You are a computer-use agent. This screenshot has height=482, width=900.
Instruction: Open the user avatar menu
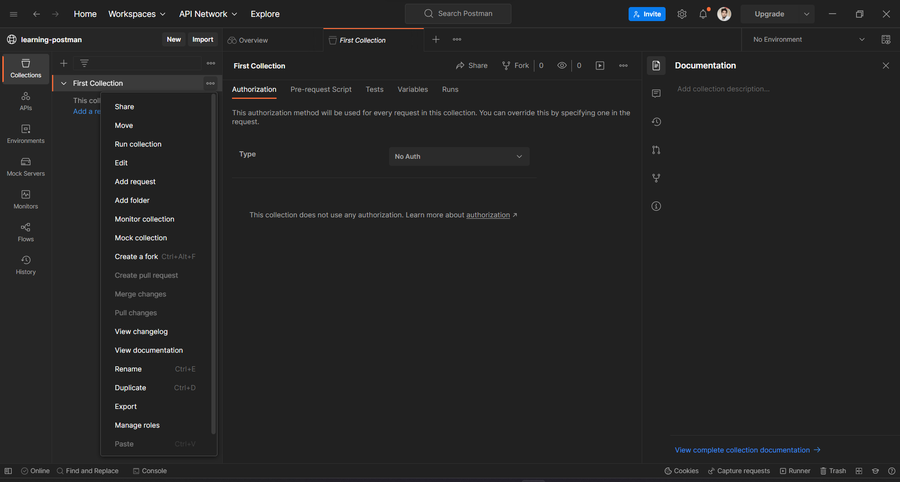724,14
